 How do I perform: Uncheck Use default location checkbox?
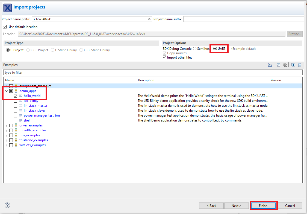click(5, 27)
